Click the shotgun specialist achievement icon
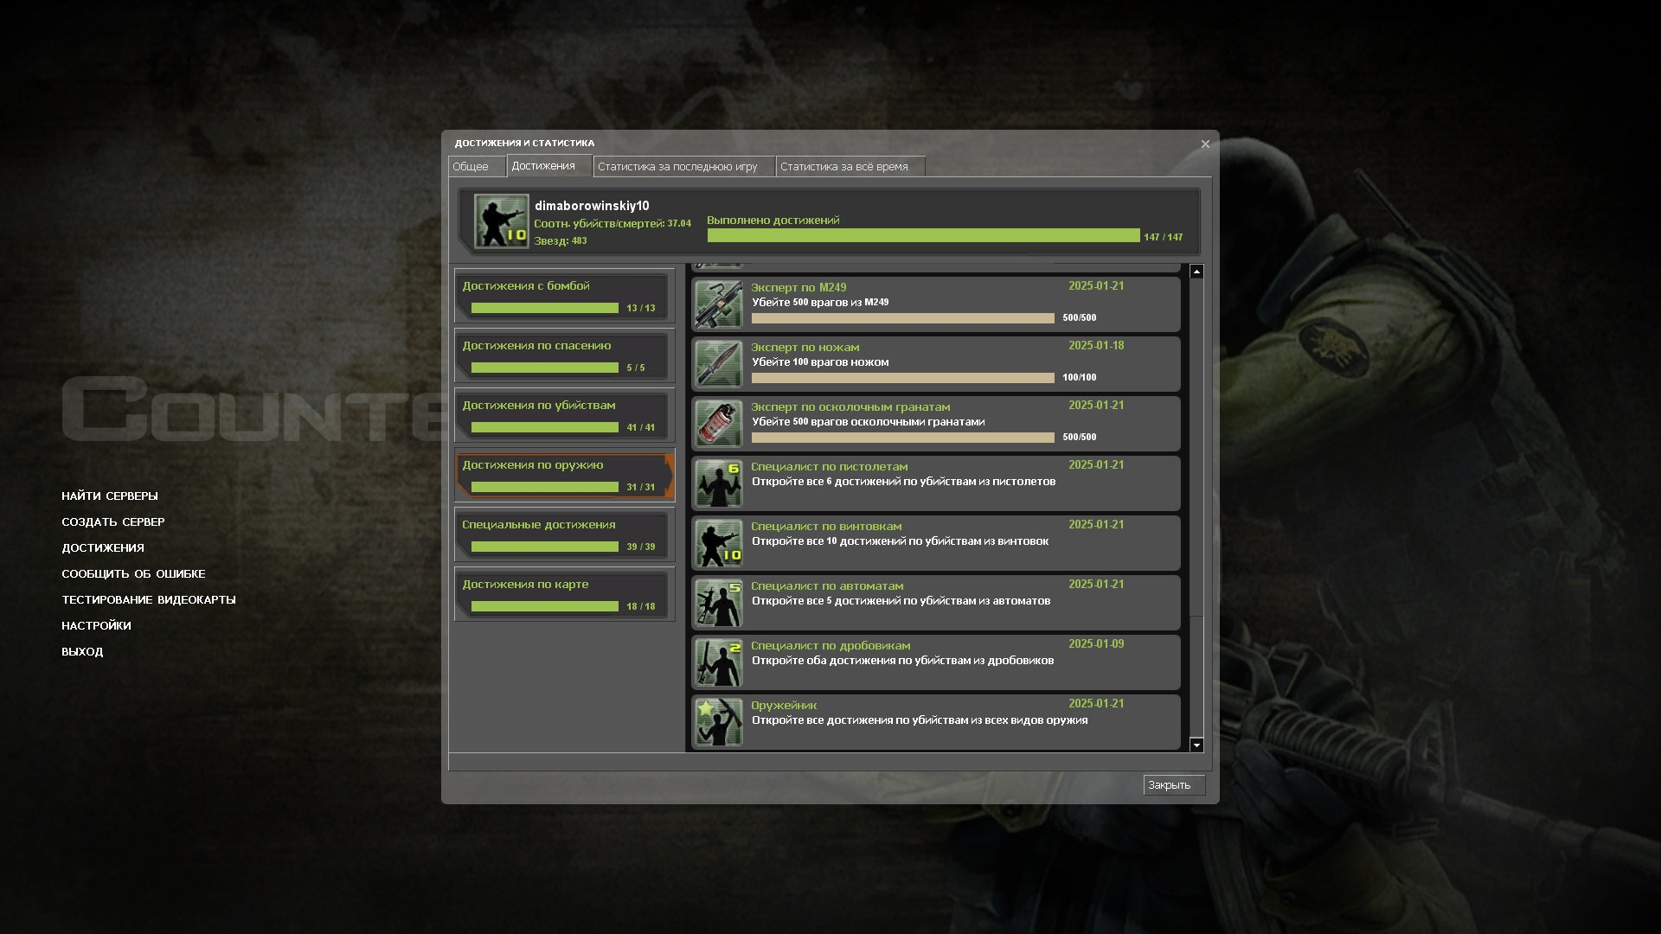 (718, 662)
